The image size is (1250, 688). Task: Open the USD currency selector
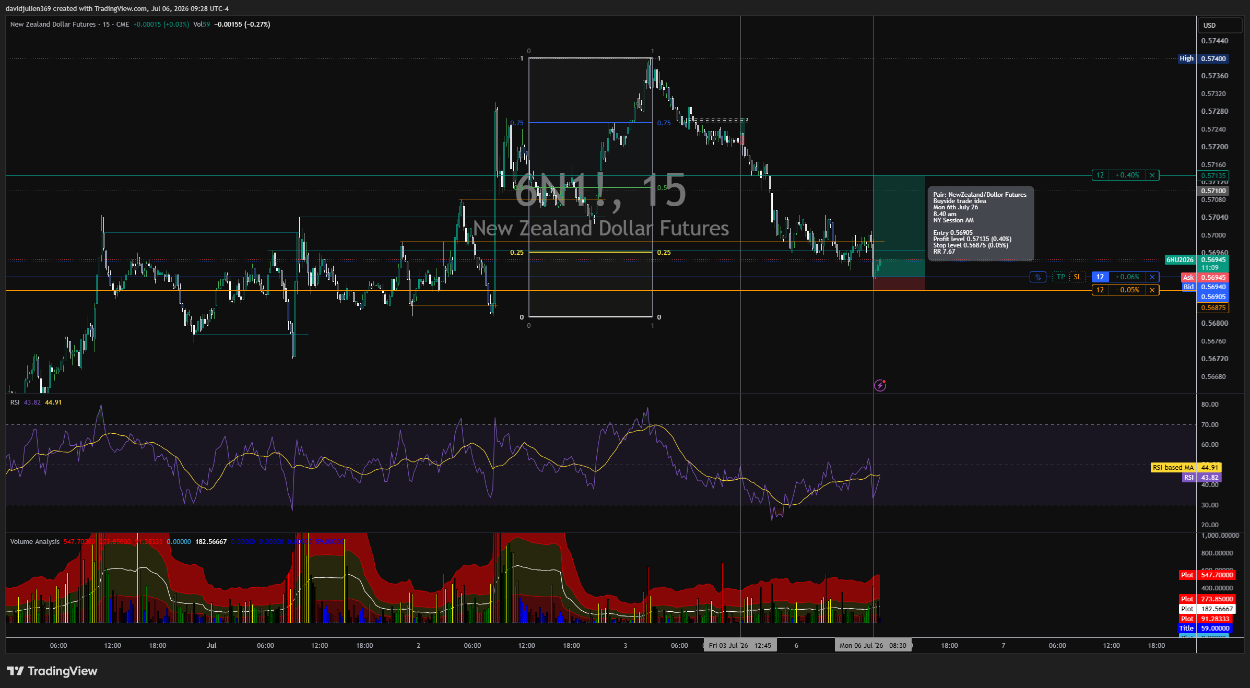pyautogui.click(x=1220, y=25)
